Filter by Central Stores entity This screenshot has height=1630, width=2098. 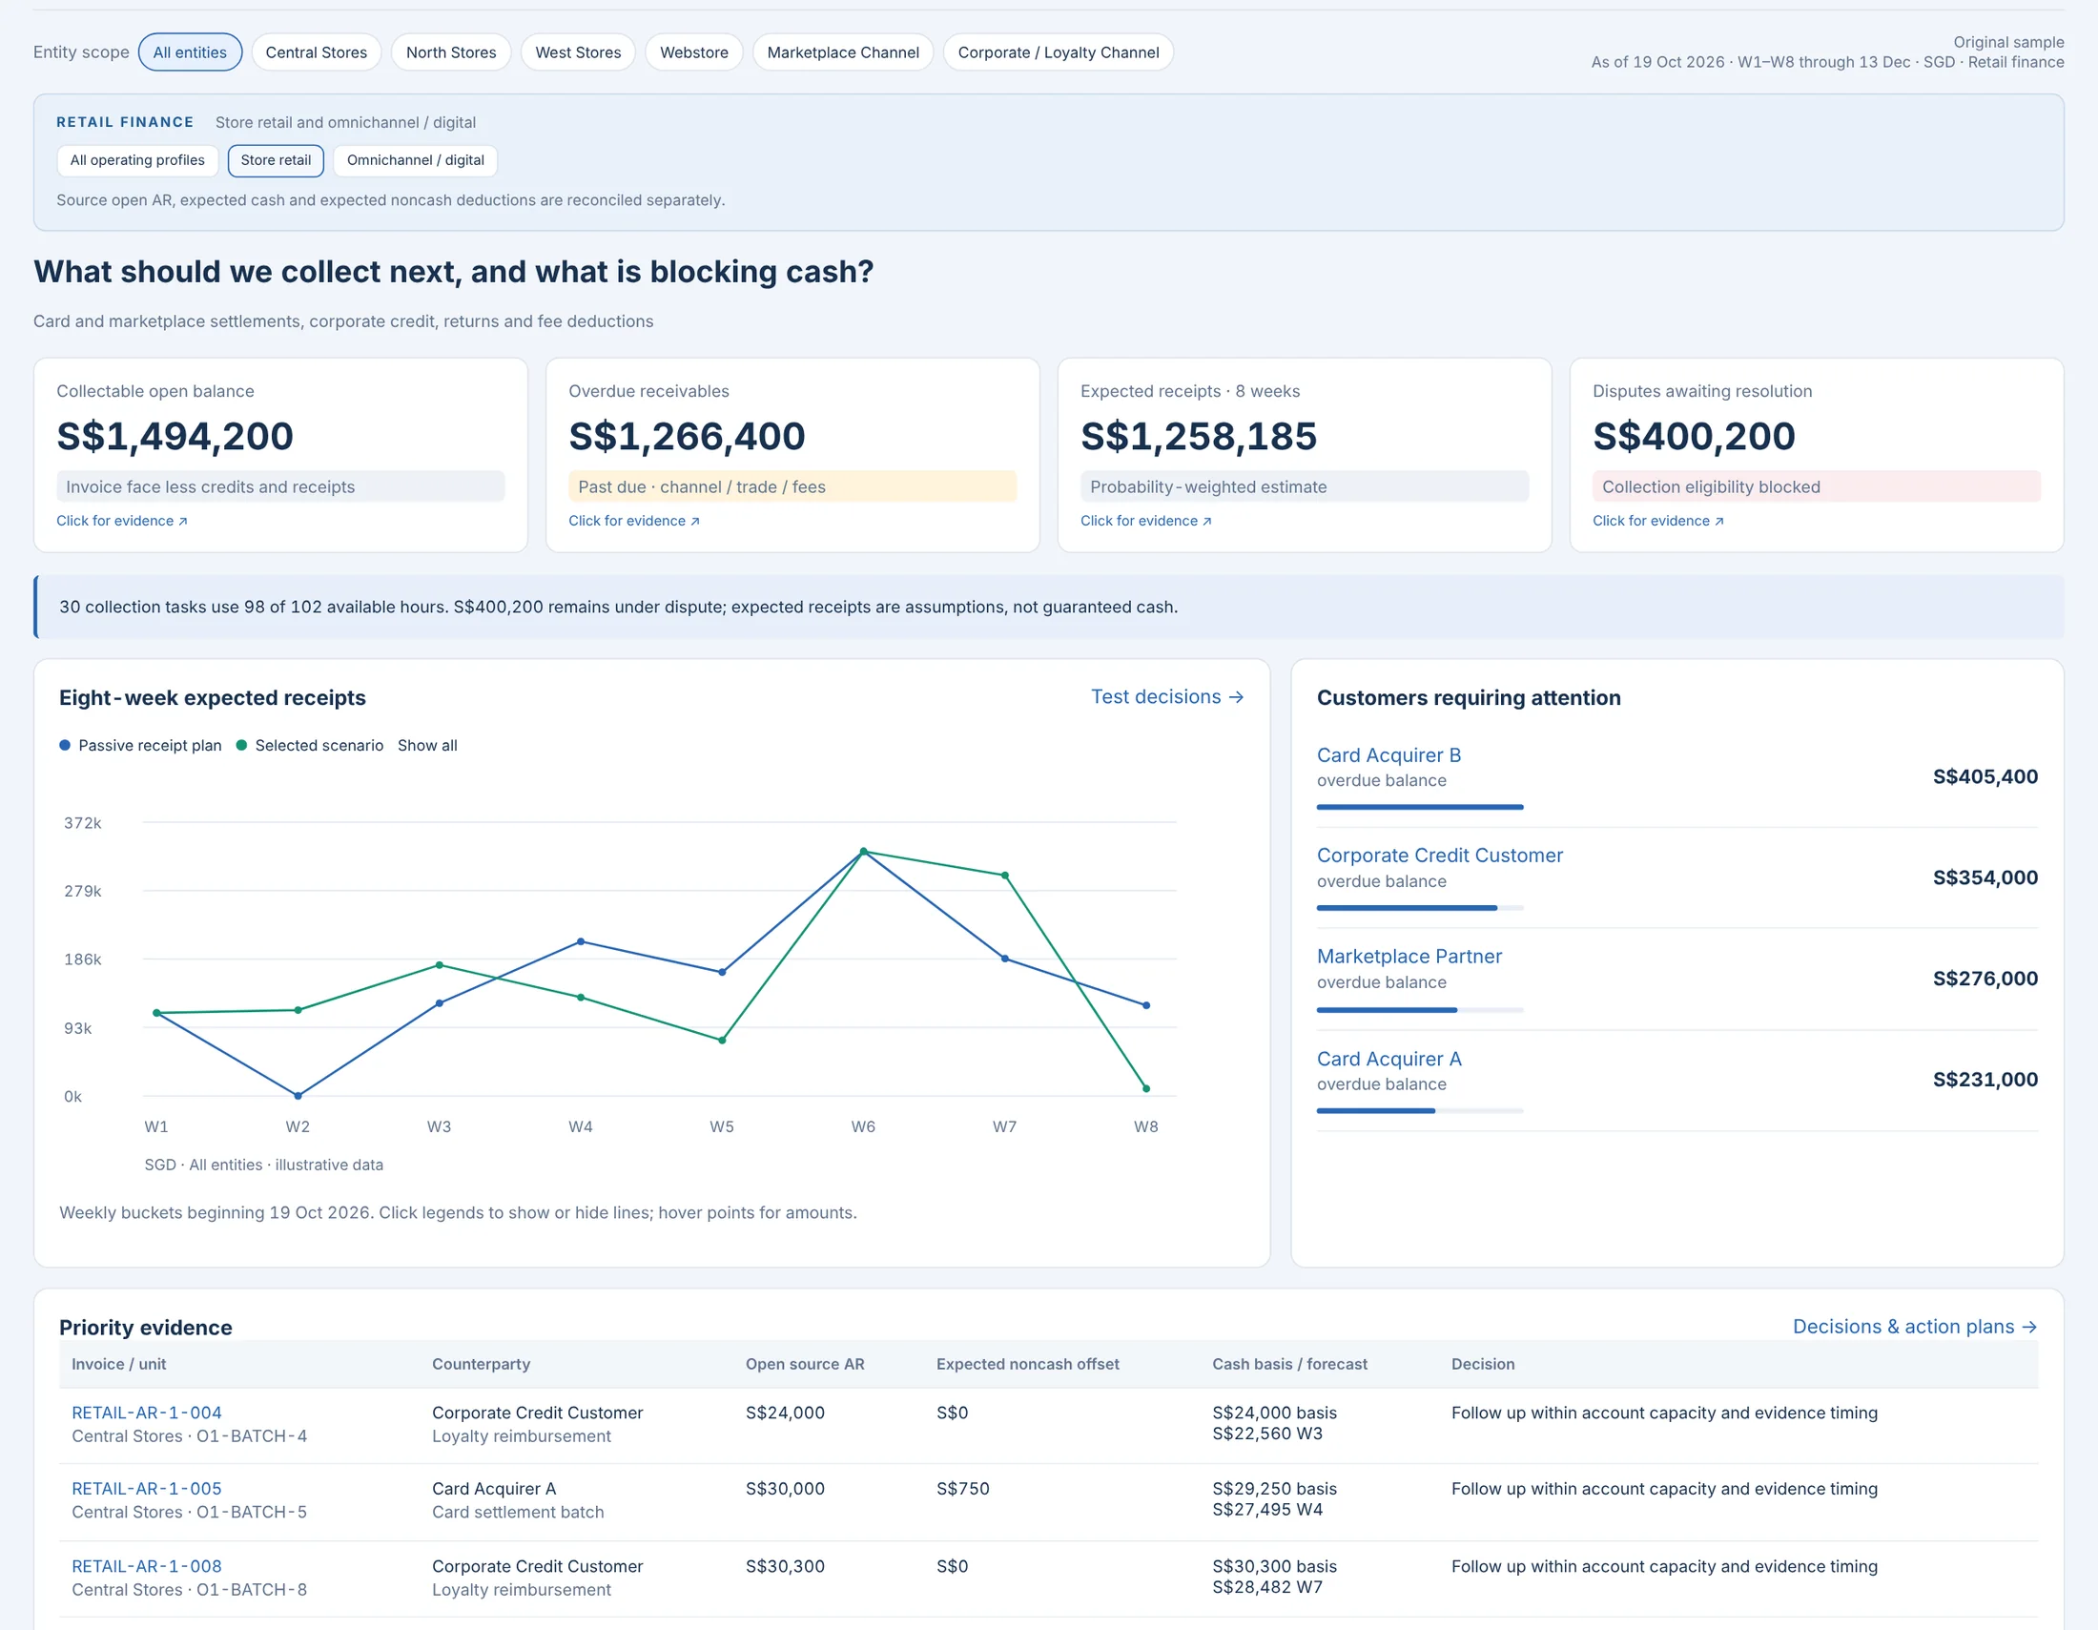316,52
